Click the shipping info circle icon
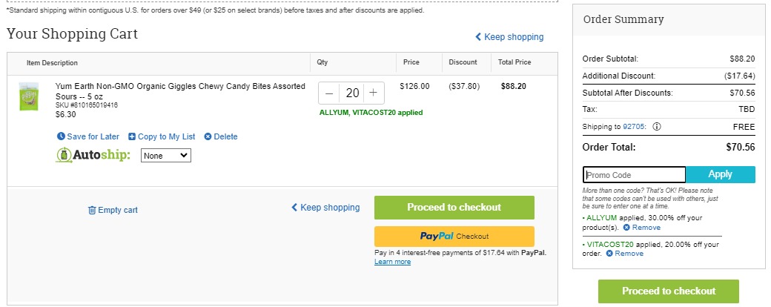The height and width of the screenshot is (307, 771). tap(656, 127)
